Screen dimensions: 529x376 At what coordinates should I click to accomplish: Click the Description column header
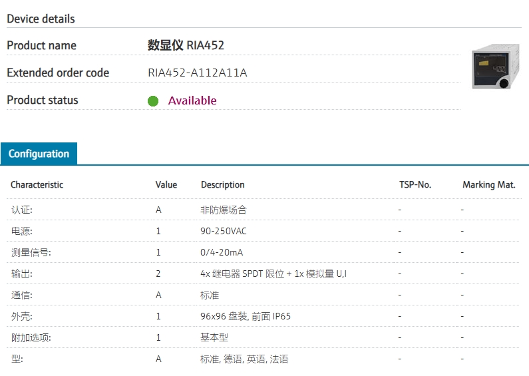click(x=222, y=185)
